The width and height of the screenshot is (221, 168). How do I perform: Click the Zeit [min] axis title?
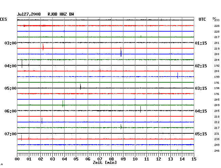[x=105, y=163]
